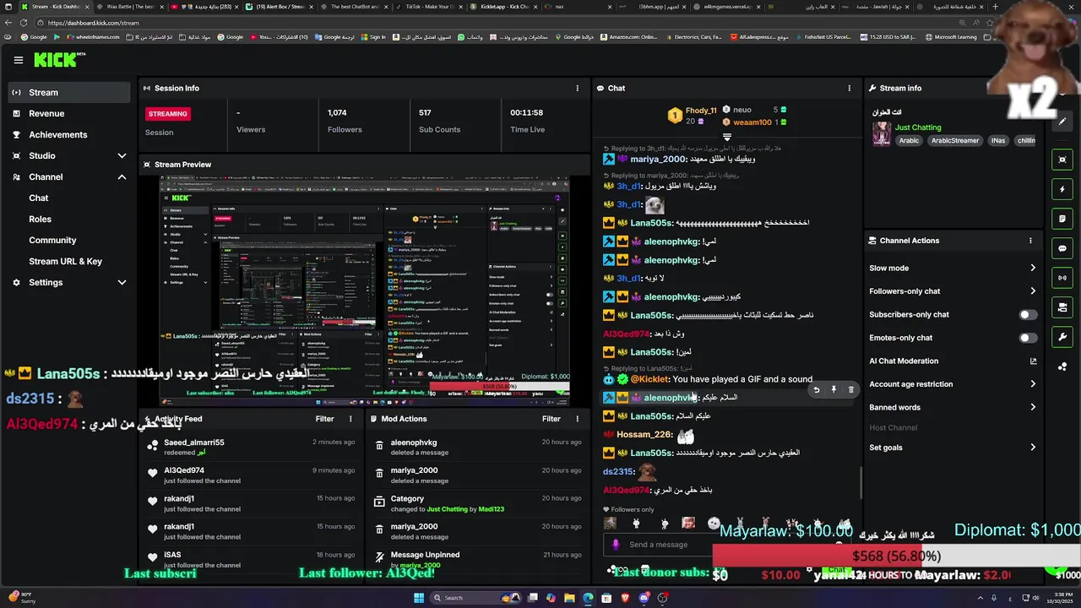Open Chat panel three-dot options
The width and height of the screenshot is (1081, 608).
click(x=850, y=88)
